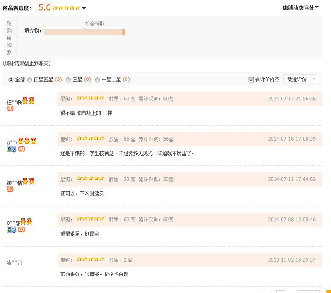The width and height of the screenshot is (331, 293).
Task: Click the Taobao badge under 卿**情
Action: coord(10,189)
